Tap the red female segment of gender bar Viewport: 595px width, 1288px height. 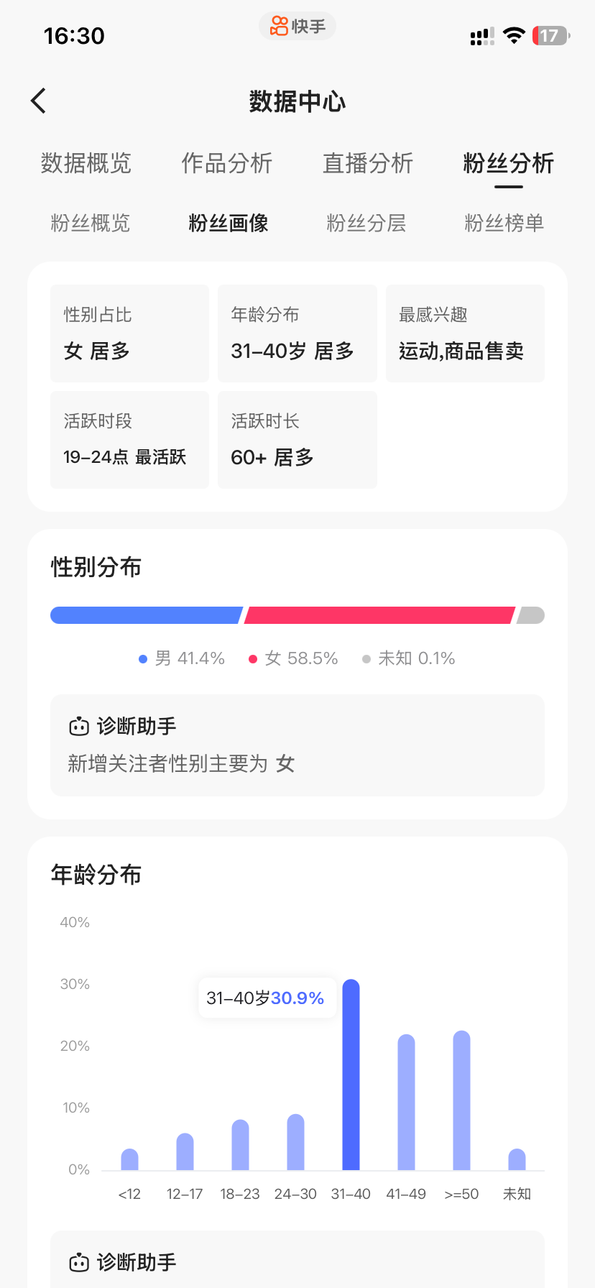(x=379, y=615)
